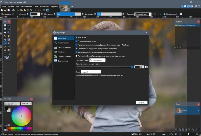
Task: Select the Shapes tool
Action: click(x=7, y=57)
